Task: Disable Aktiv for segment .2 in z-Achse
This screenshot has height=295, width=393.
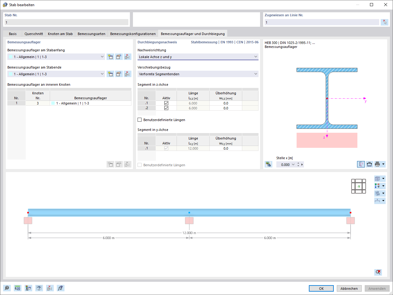Action: coord(166,108)
